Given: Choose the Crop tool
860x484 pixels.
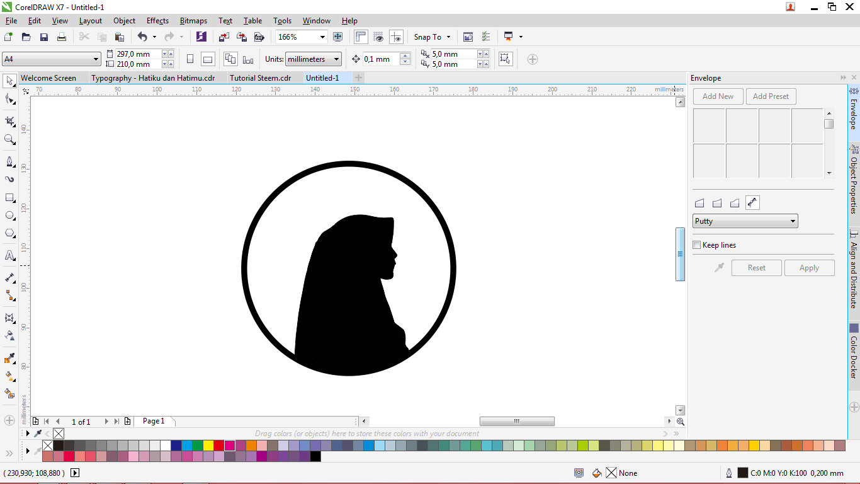Looking at the screenshot, I should [x=9, y=121].
